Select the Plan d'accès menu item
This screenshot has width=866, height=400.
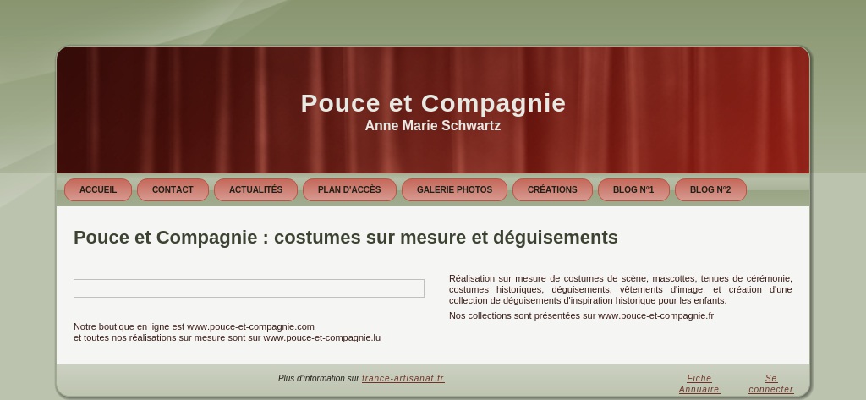coord(349,189)
